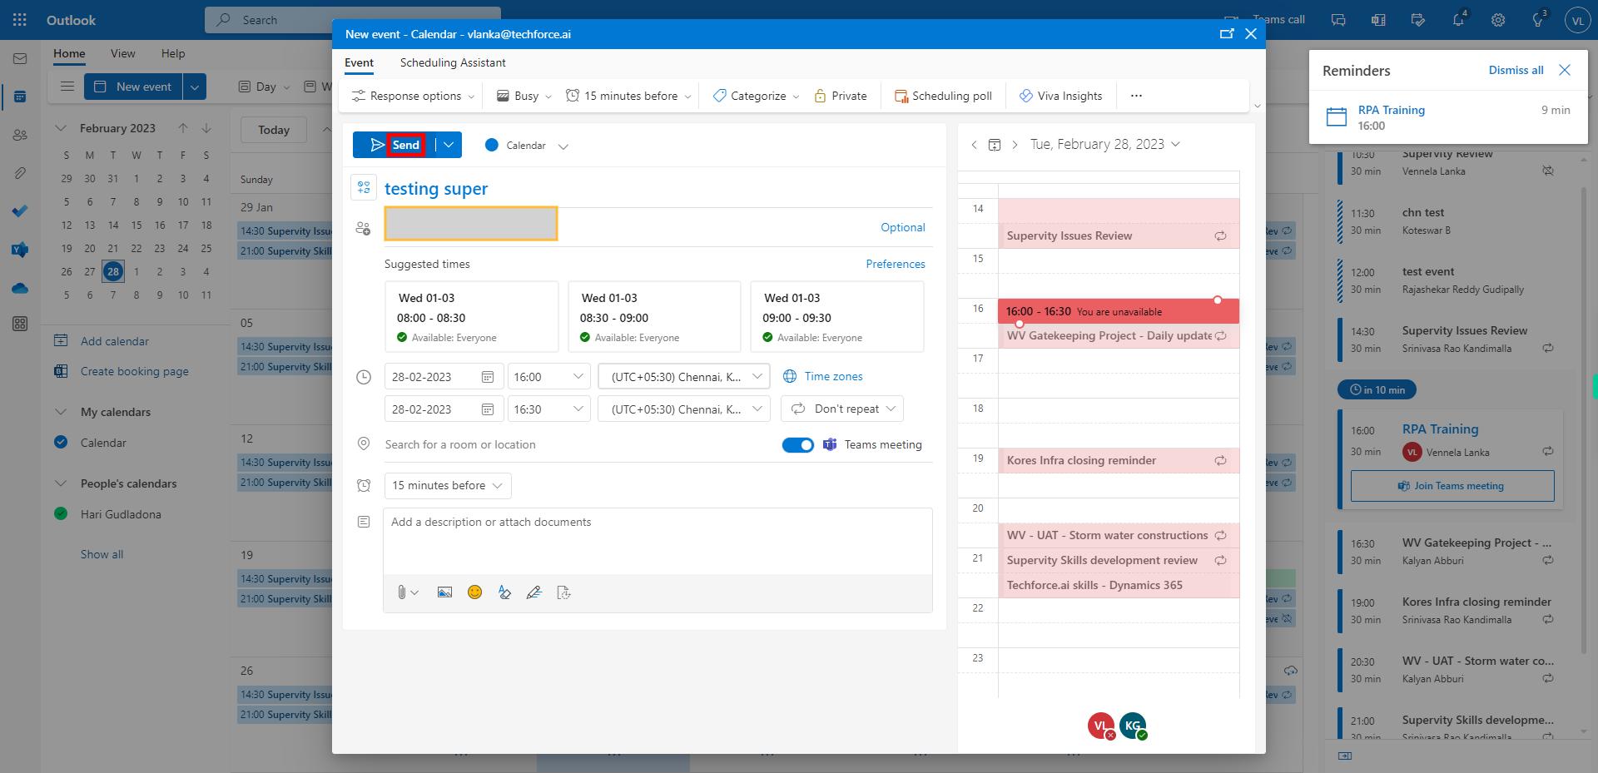Image resolution: width=1598 pixels, height=773 pixels.
Task: Click the more options ellipsis in event toolbar
Action: pyautogui.click(x=1136, y=96)
